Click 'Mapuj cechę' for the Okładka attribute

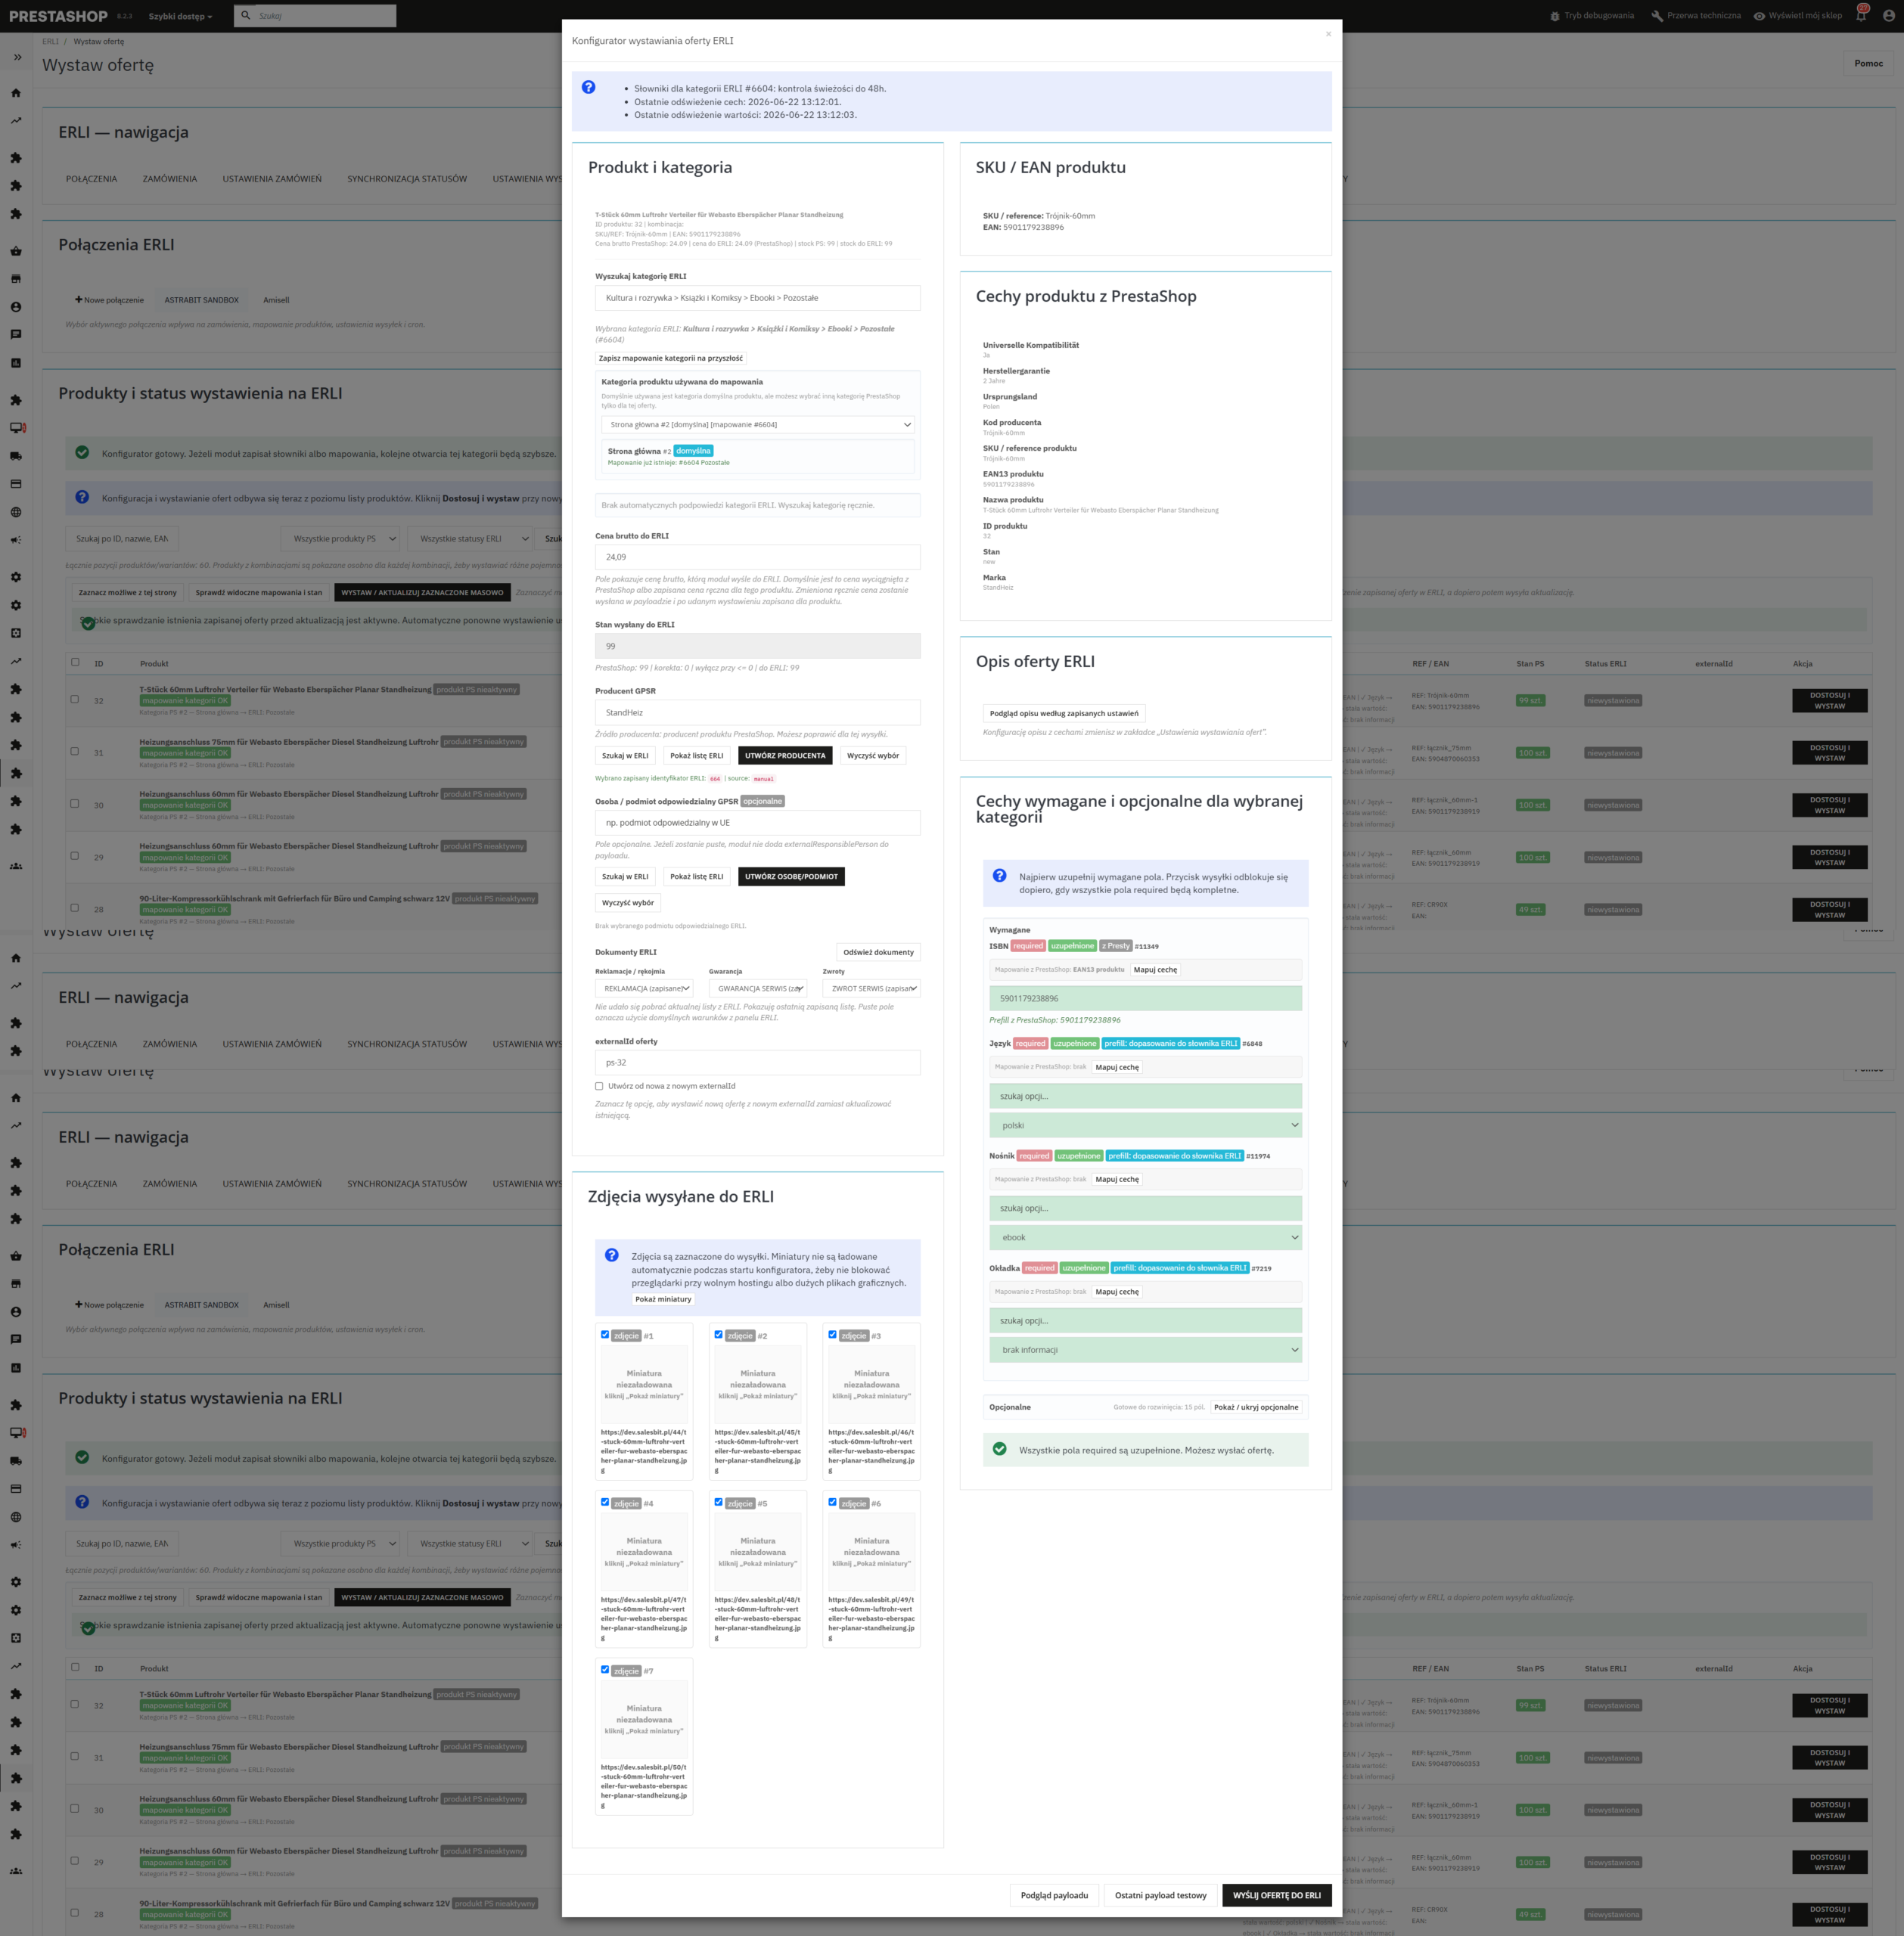(x=1117, y=1292)
